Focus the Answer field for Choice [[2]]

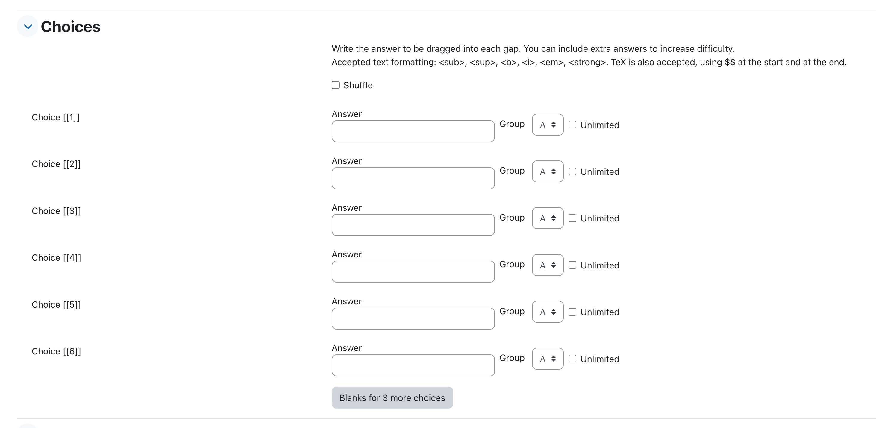(x=413, y=178)
